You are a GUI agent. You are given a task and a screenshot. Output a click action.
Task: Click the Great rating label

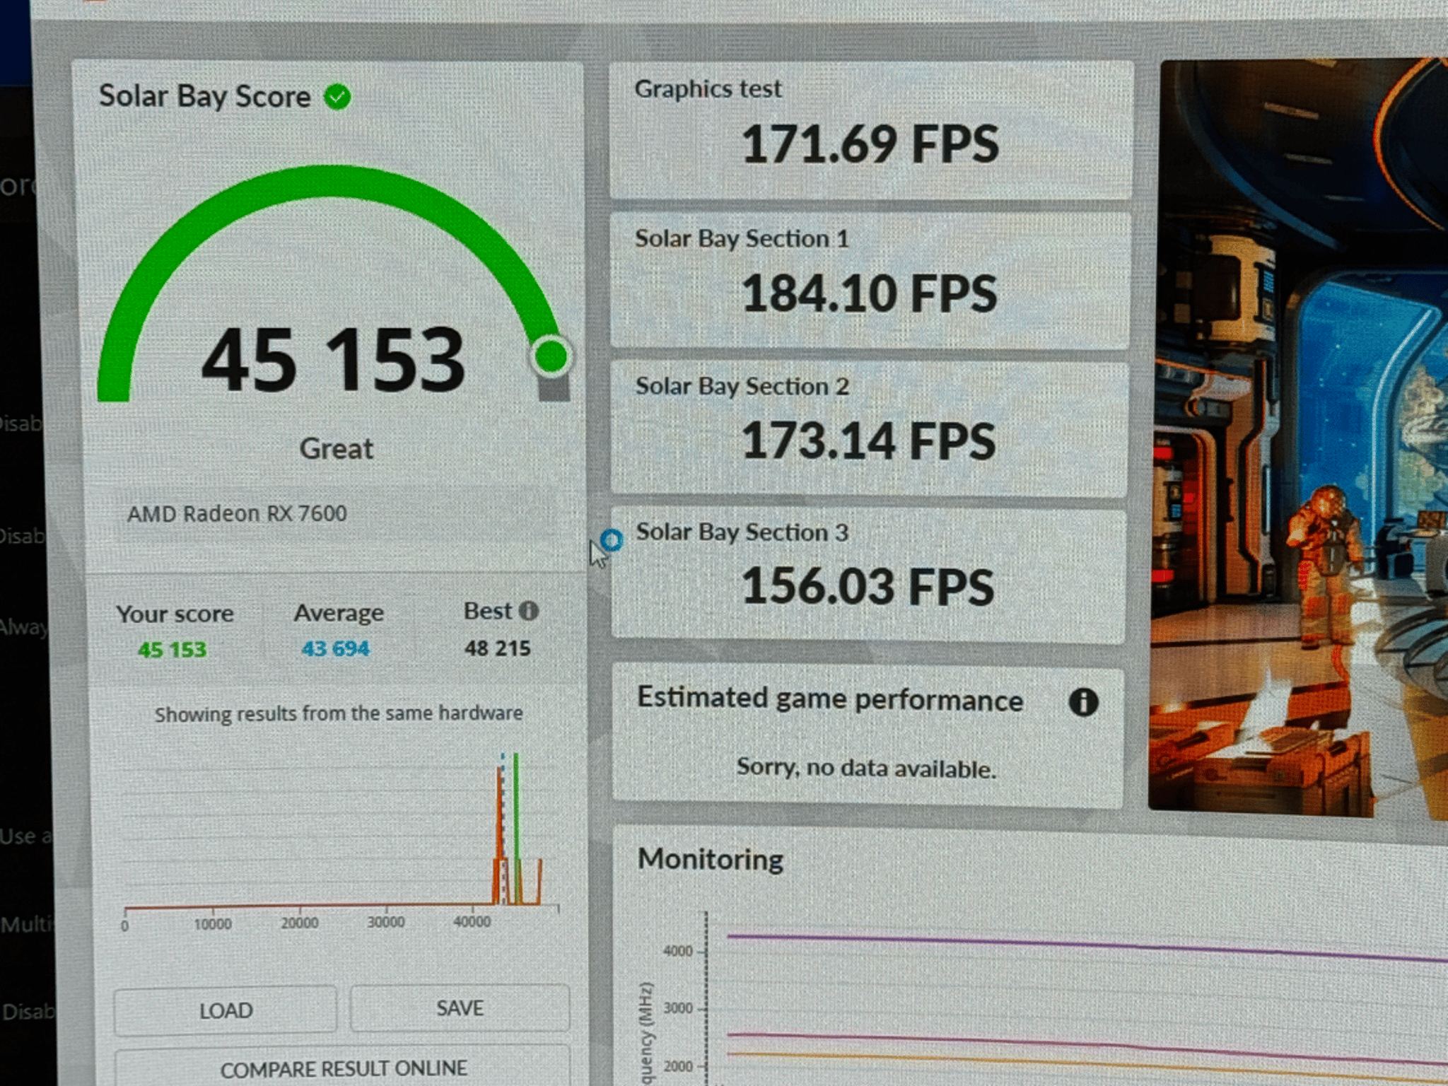click(336, 449)
